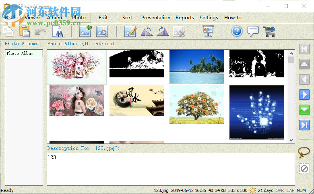The height and width of the screenshot is (194, 314).
Task: Click the lasso rope icon
Action: pyautogui.click(x=304, y=152)
